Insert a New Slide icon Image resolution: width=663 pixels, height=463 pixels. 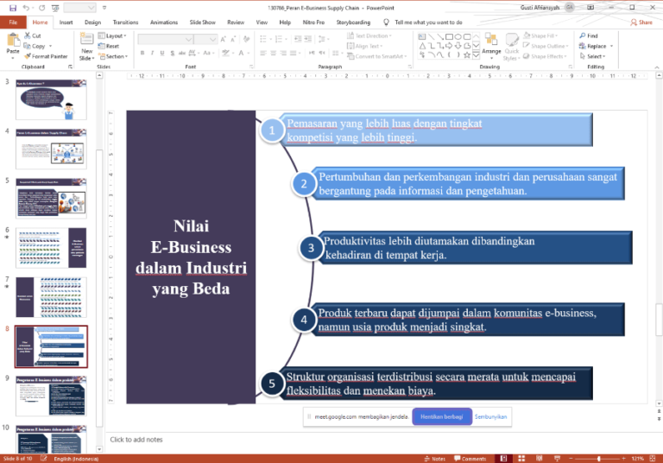tap(86, 40)
